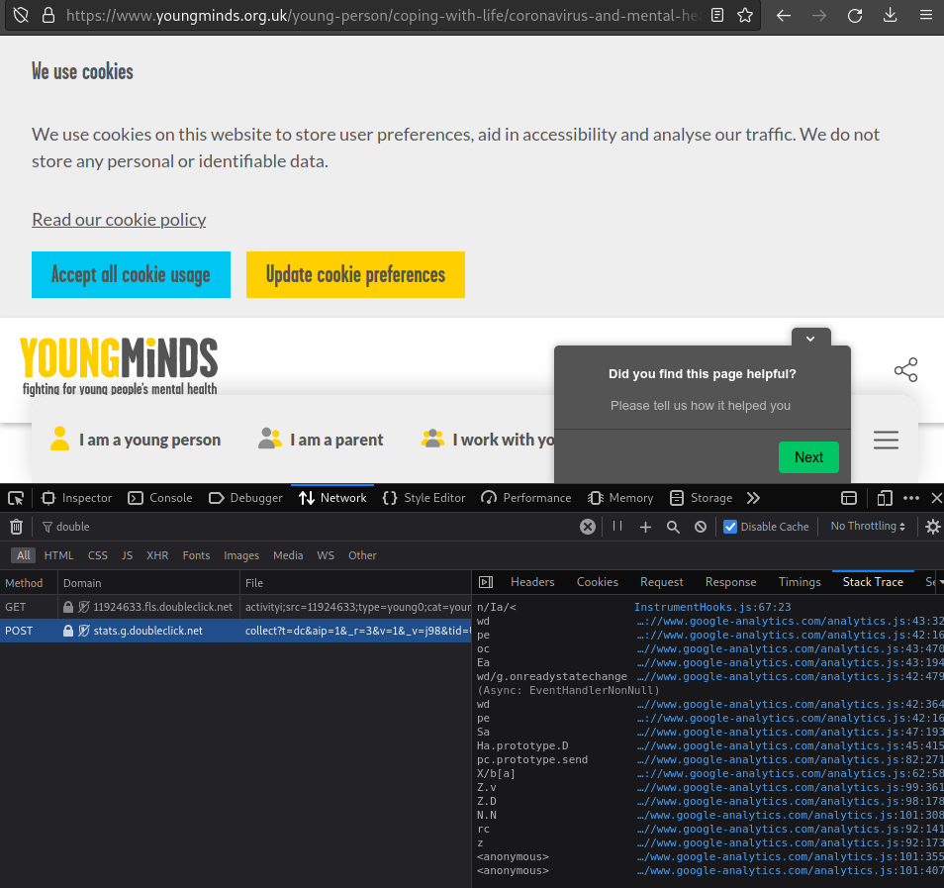Click the plus icon in the network toolbar

pos(645,527)
